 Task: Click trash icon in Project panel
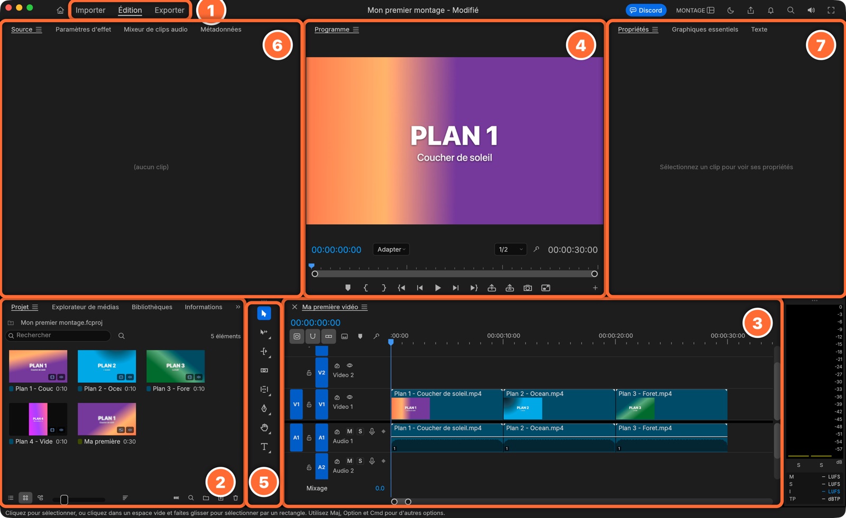236,498
